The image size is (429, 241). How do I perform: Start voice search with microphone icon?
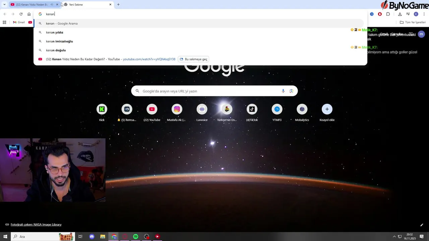pyautogui.click(x=283, y=91)
